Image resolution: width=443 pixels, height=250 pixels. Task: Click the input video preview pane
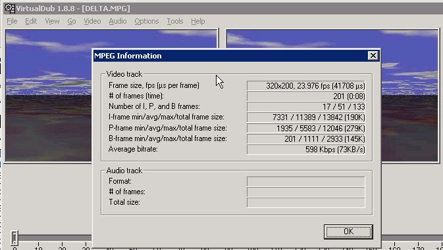tap(48, 96)
